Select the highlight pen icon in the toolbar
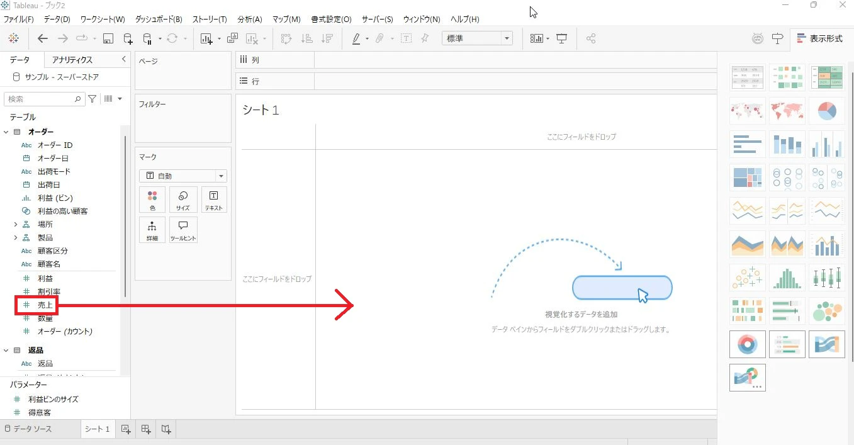 (x=356, y=38)
